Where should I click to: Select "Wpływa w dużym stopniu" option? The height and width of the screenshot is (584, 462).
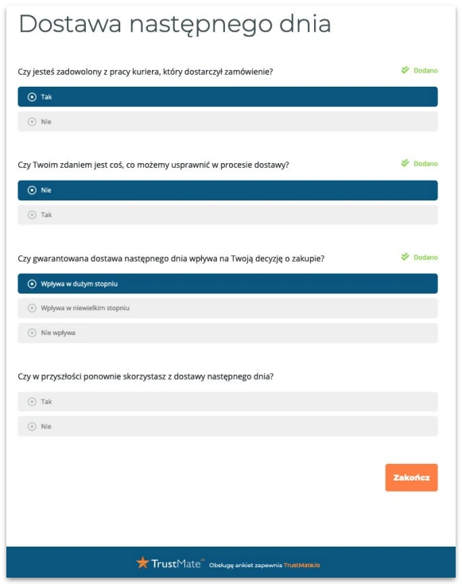227,284
